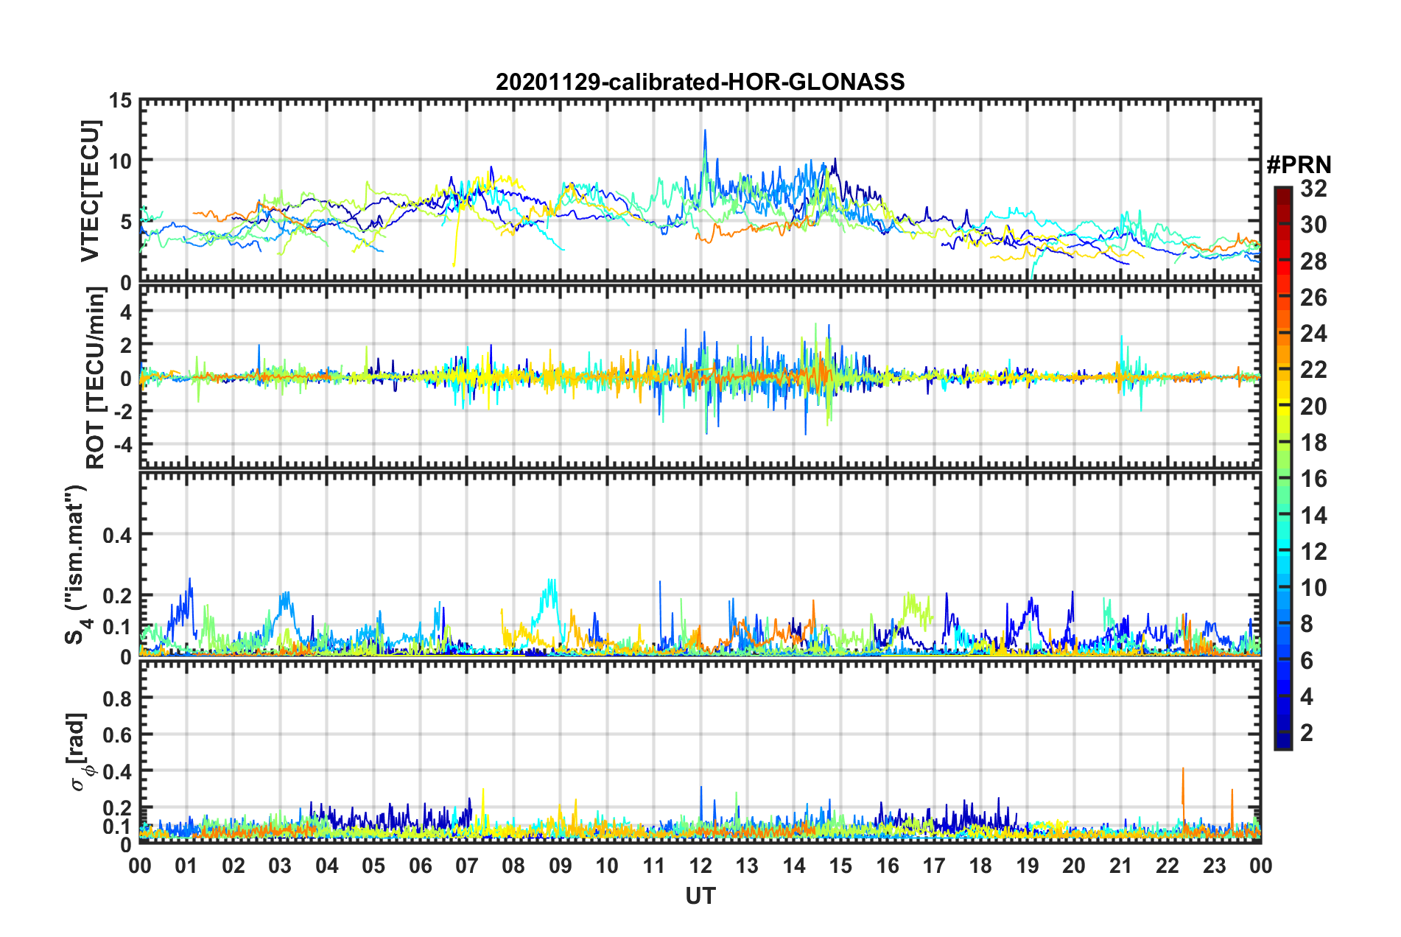Click UT axis tick label 23

pos(1214,866)
